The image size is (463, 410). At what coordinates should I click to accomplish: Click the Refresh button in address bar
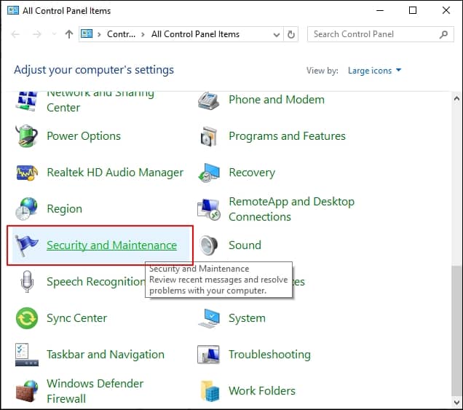coord(291,34)
